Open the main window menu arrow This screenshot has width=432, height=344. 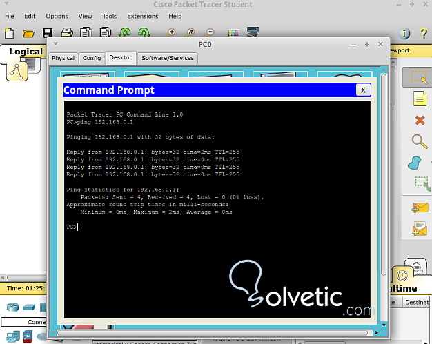(7, 4)
